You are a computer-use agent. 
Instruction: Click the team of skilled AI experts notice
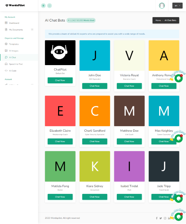click(x=112, y=34)
